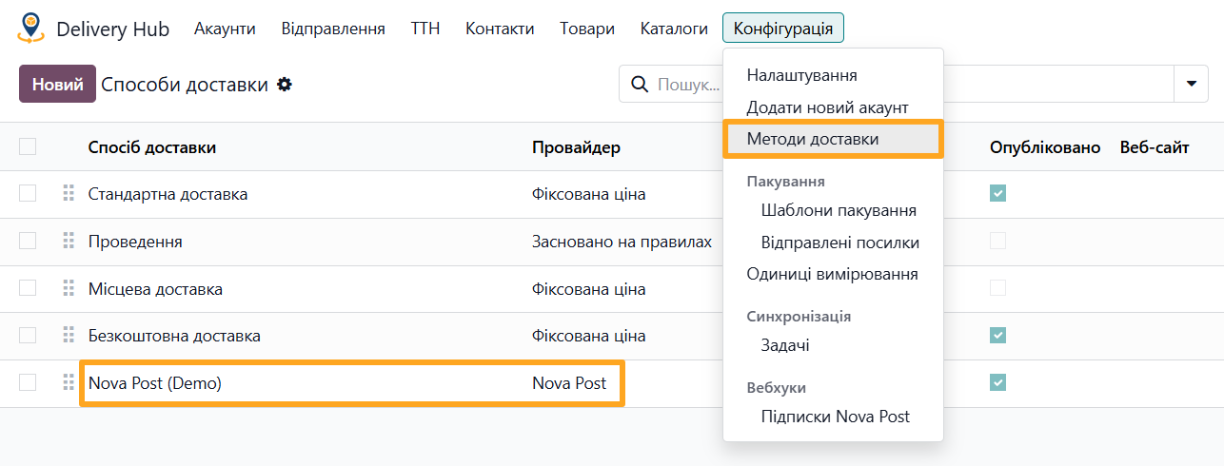Screen dimensions: 1224x466
Task: Toggle Опубліковано for Nova Post (Demo)
Action: (x=997, y=382)
